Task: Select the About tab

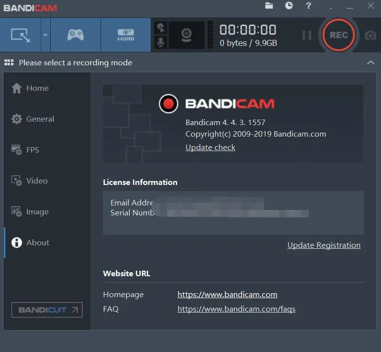Action: (x=30, y=243)
